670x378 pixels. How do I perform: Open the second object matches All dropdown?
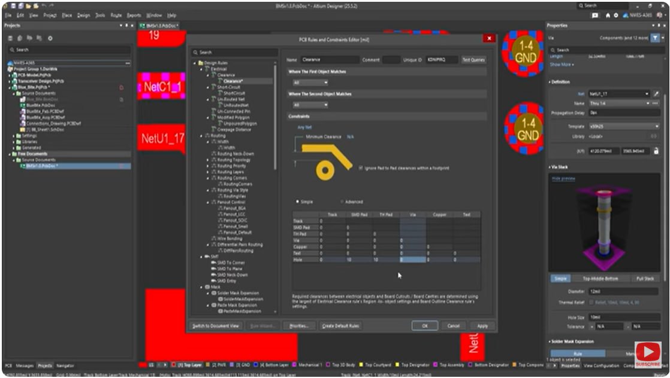pyautogui.click(x=310, y=105)
